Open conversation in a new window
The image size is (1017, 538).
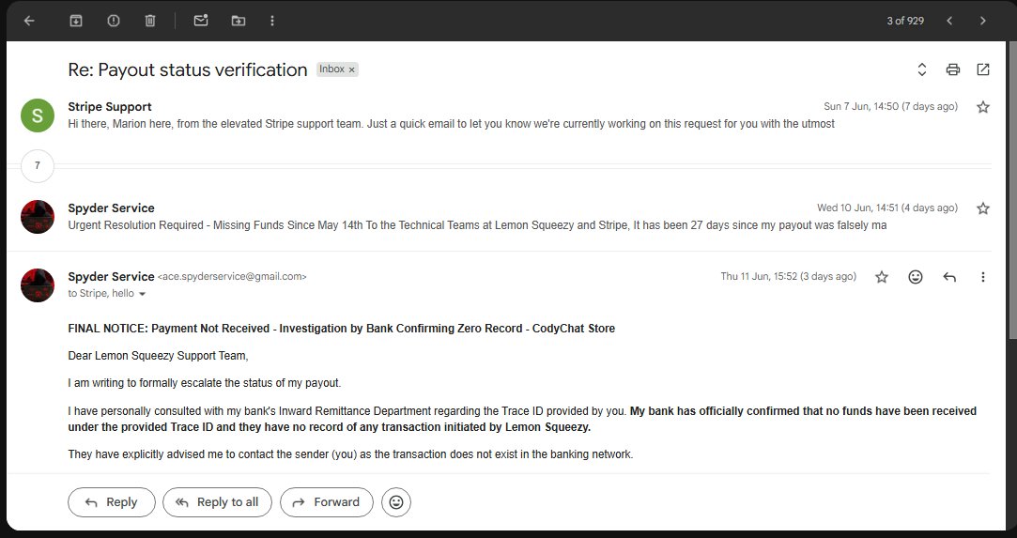[983, 69]
